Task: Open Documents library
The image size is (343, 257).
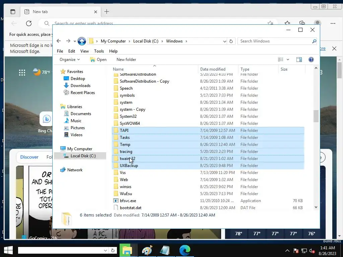Action: 81,114
